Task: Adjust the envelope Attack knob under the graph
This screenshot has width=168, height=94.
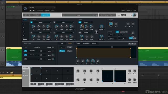Action: 77,61
